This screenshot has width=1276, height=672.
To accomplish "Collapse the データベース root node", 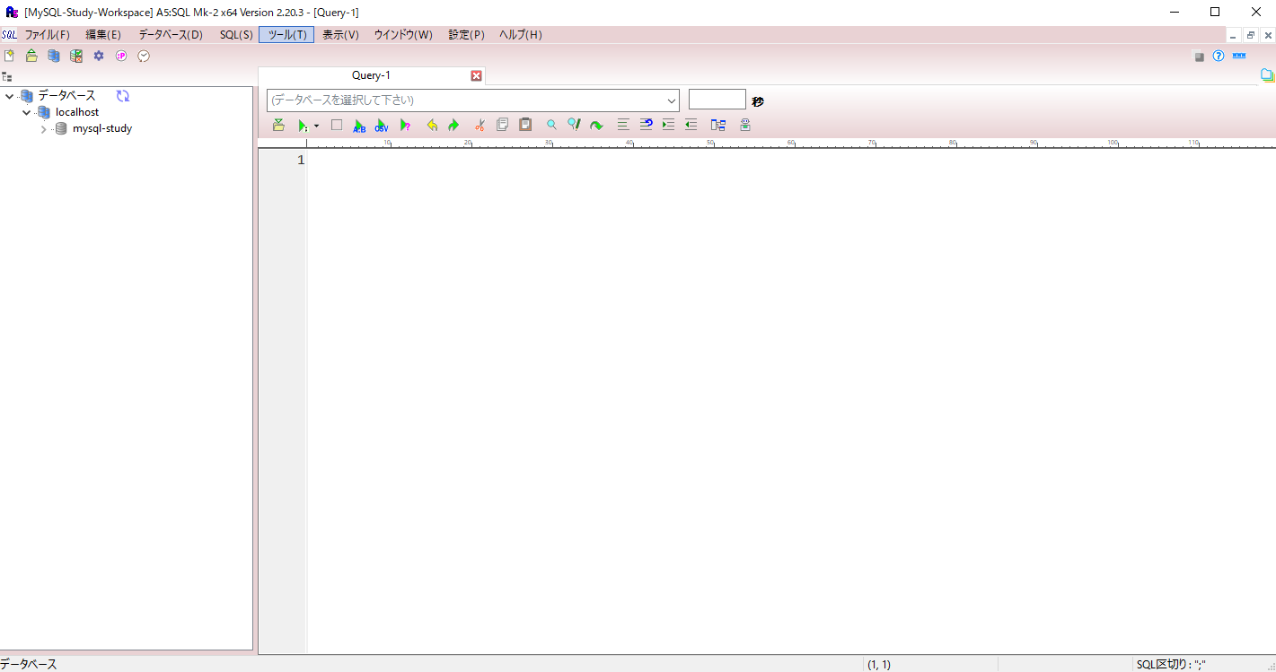I will click(9, 96).
